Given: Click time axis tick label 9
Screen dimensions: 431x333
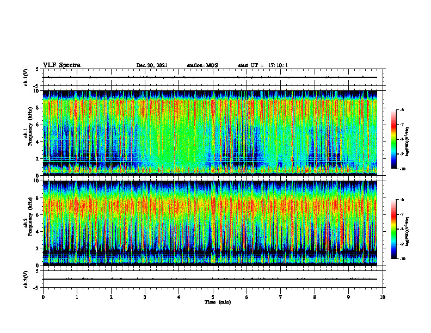Looking at the screenshot, I should tap(348, 297).
